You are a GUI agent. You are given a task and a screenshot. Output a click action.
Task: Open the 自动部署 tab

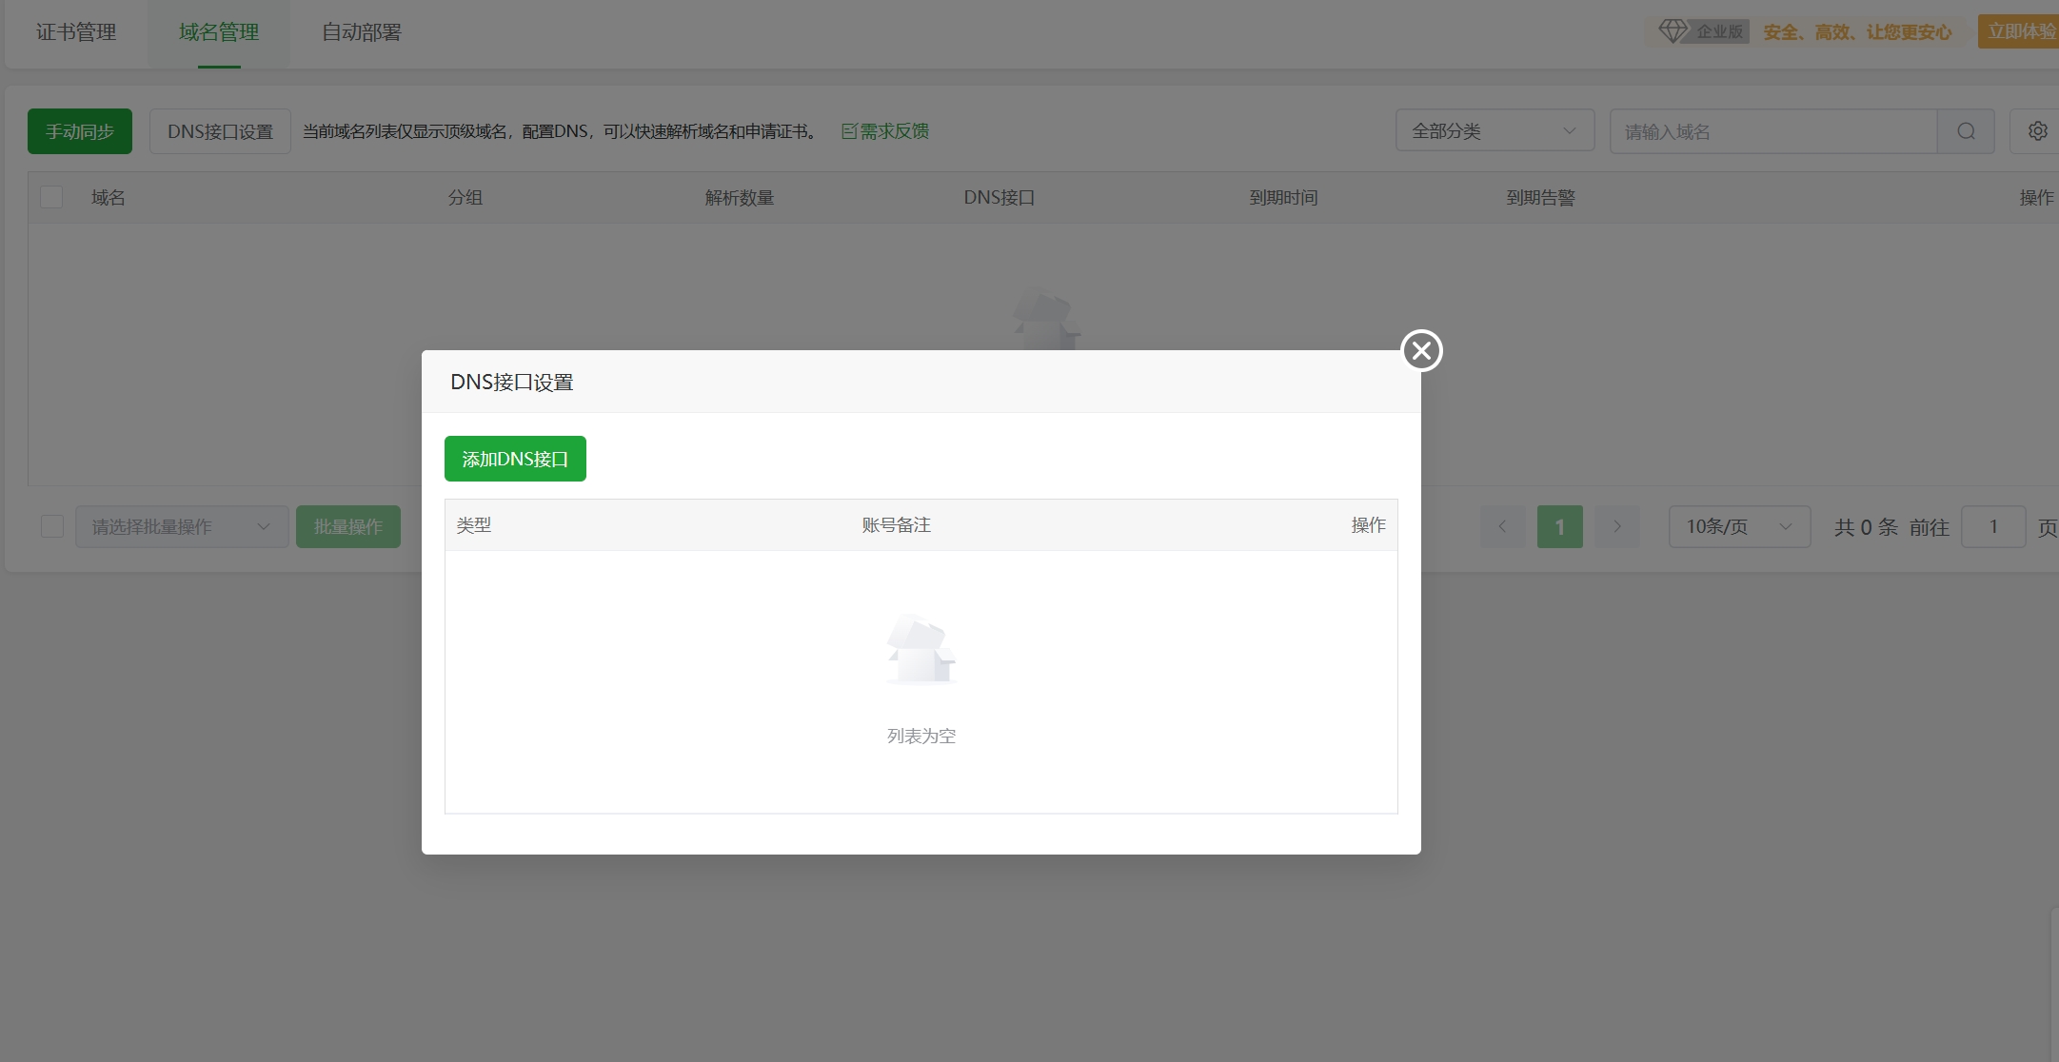pyautogui.click(x=362, y=32)
